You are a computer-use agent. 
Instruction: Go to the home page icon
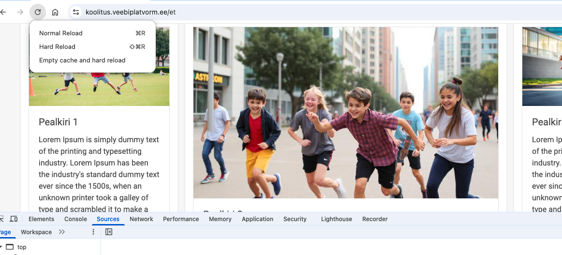coord(55,12)
